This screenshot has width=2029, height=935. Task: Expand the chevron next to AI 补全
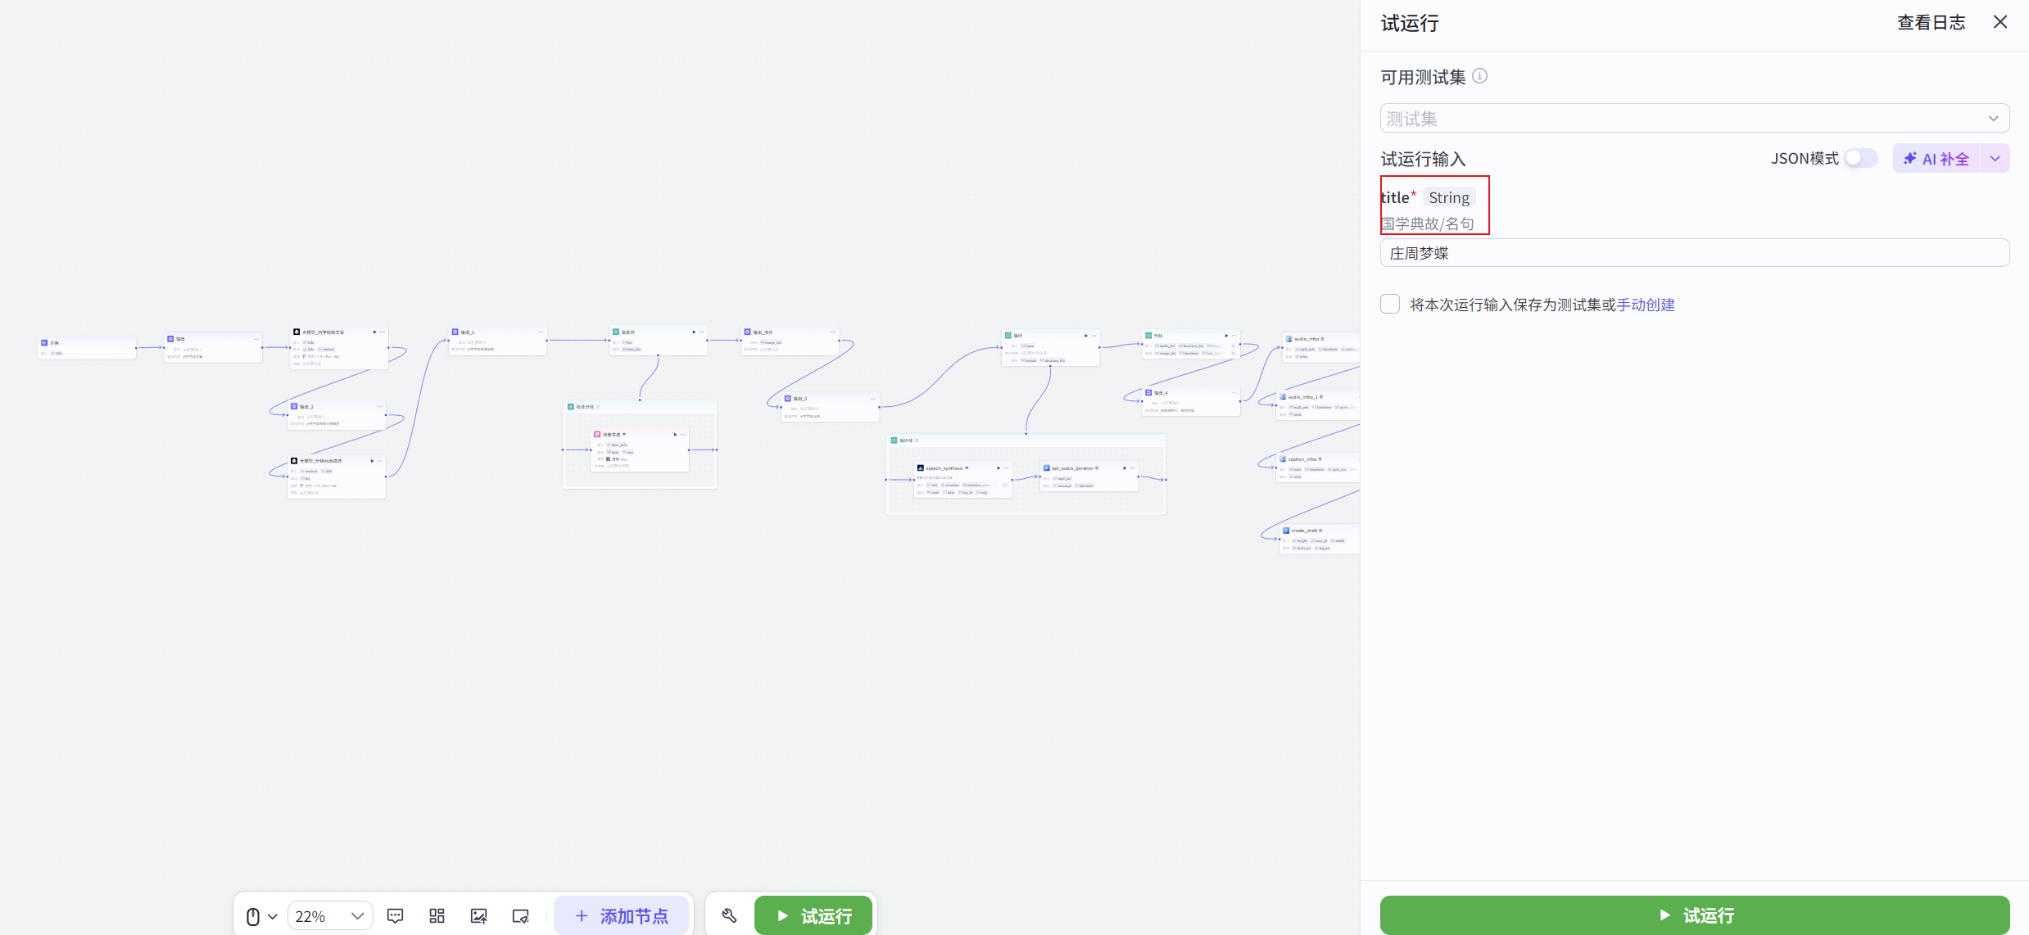coord(1995,158)
